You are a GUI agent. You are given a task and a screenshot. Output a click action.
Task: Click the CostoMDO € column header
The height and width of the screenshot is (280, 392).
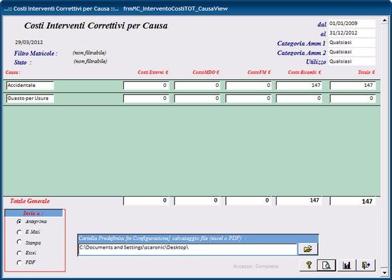(x=206, y=73)
